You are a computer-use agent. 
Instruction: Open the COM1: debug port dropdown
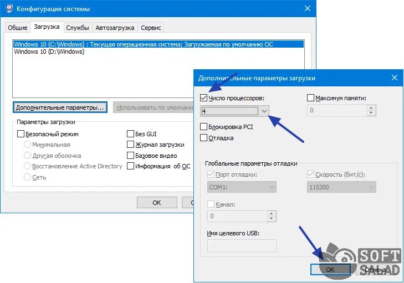(242, 187)
